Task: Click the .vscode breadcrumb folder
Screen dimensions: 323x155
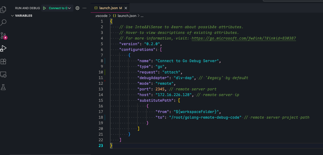Action: (x=101, y=16)
